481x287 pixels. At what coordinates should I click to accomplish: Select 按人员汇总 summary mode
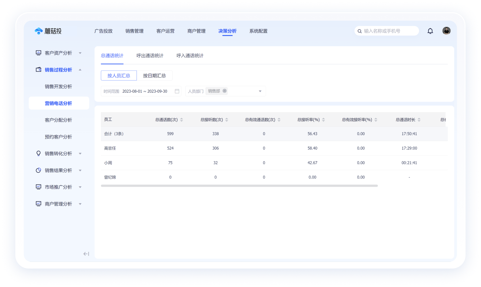point(119,76)
